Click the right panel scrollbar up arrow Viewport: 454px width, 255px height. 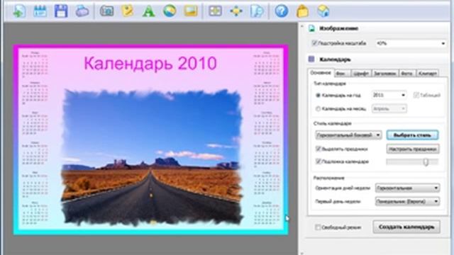click(302, 26)
